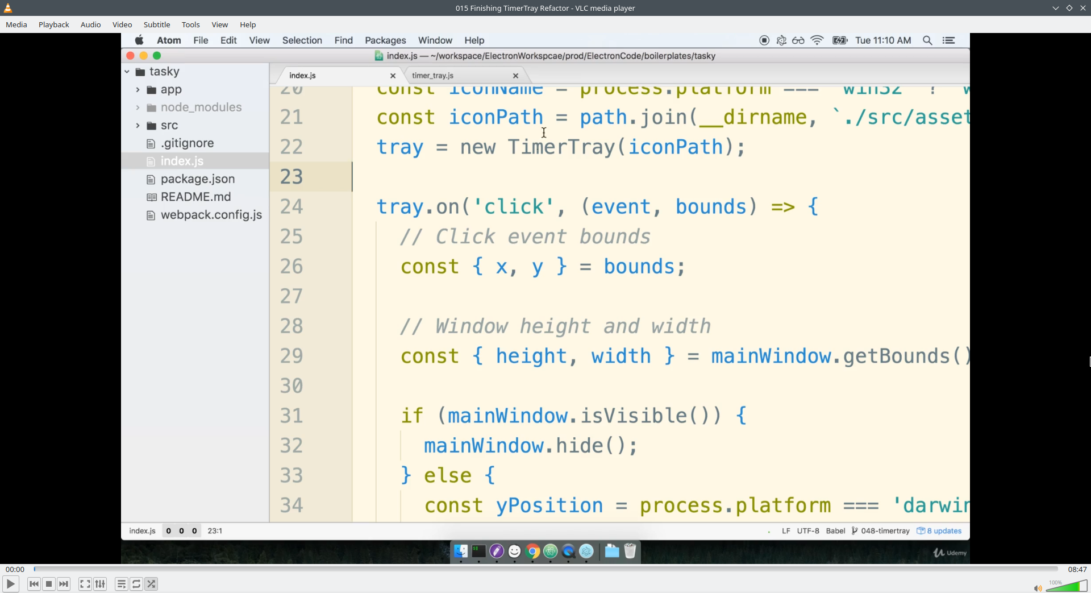Click the Electron atom menu bar icon
Screen dimensions: 1091x593
coord(781,40)
